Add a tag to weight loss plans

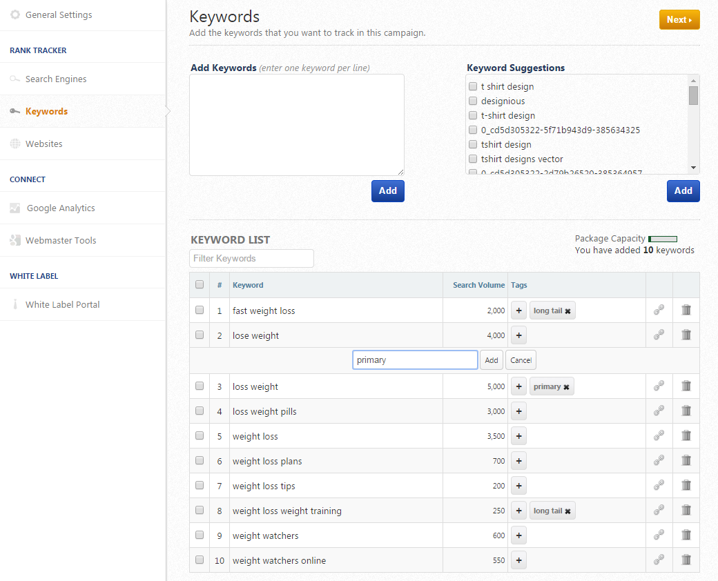tap(518, 461)
